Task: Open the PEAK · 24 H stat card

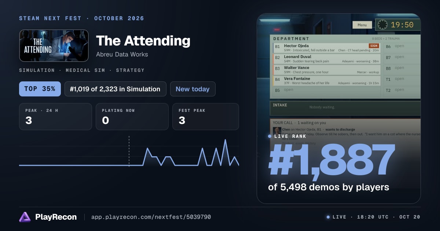Action: (55, 117)
